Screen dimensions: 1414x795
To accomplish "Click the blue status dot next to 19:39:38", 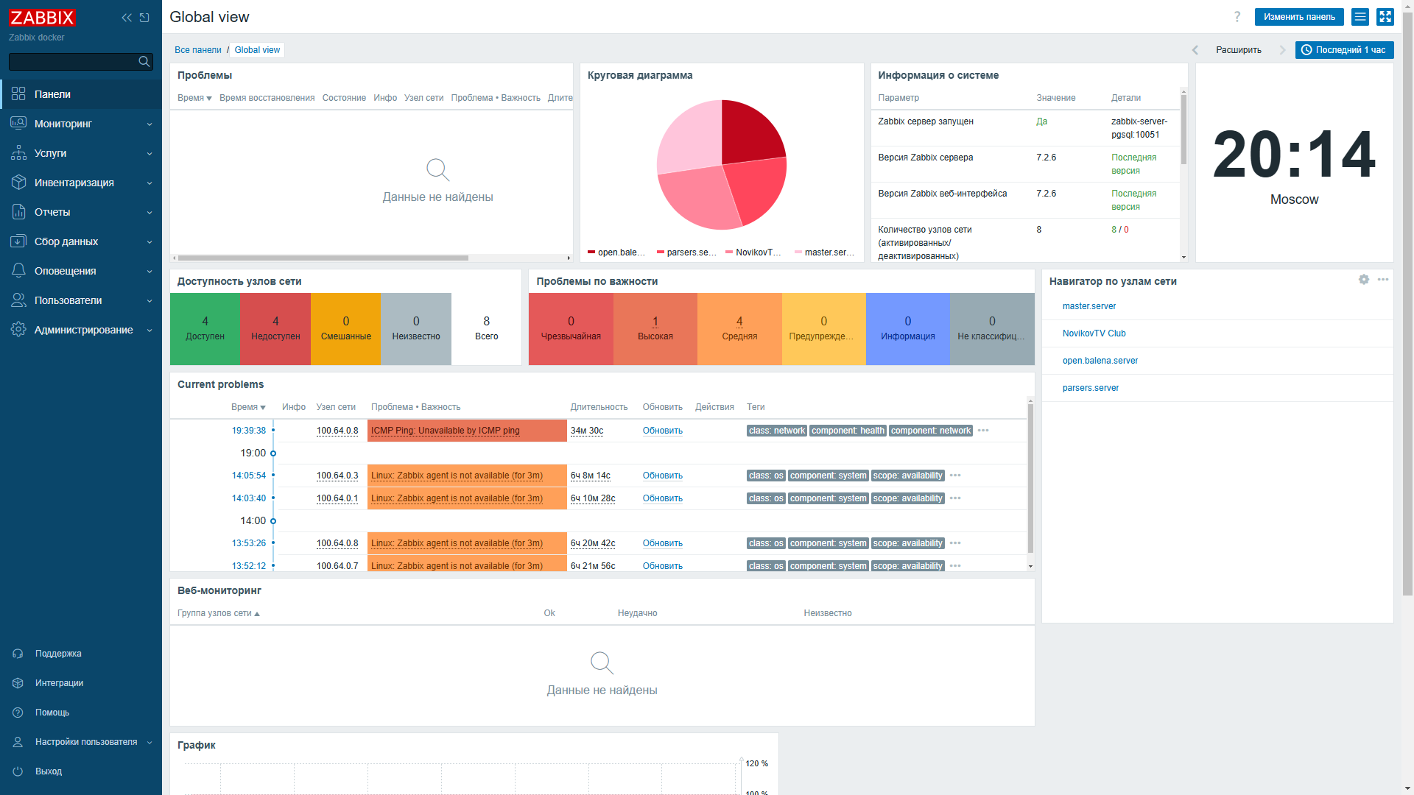I will click(273, 430).
